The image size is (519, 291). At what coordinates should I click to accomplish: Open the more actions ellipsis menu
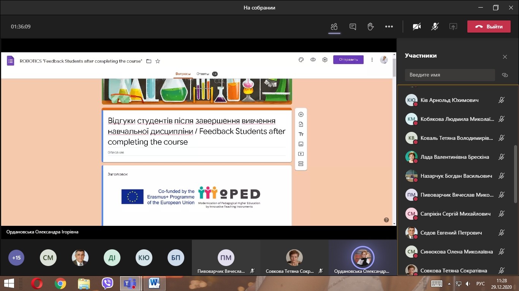389,27
